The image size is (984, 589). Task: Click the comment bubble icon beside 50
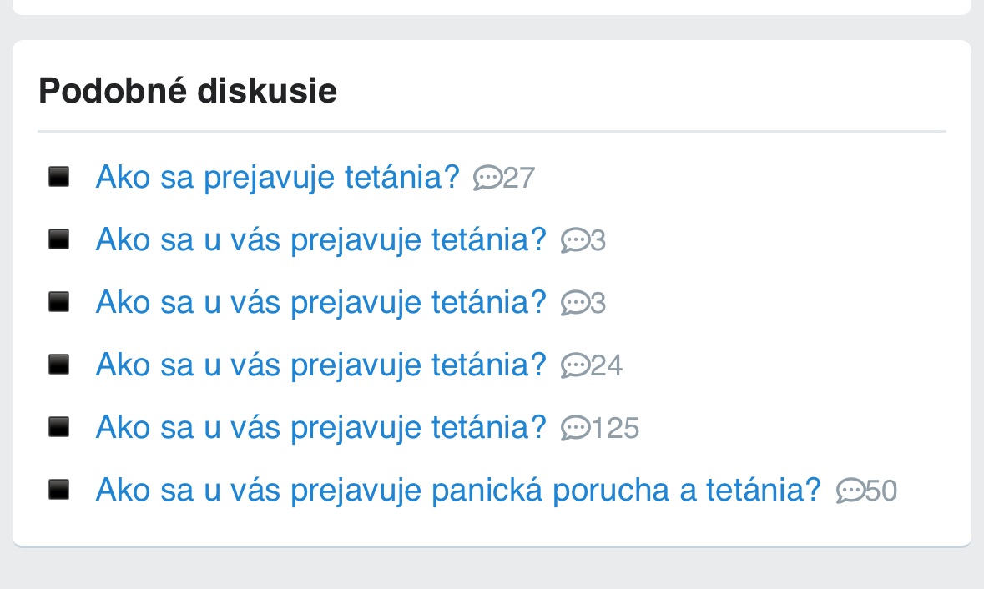(x=850, y=491)
